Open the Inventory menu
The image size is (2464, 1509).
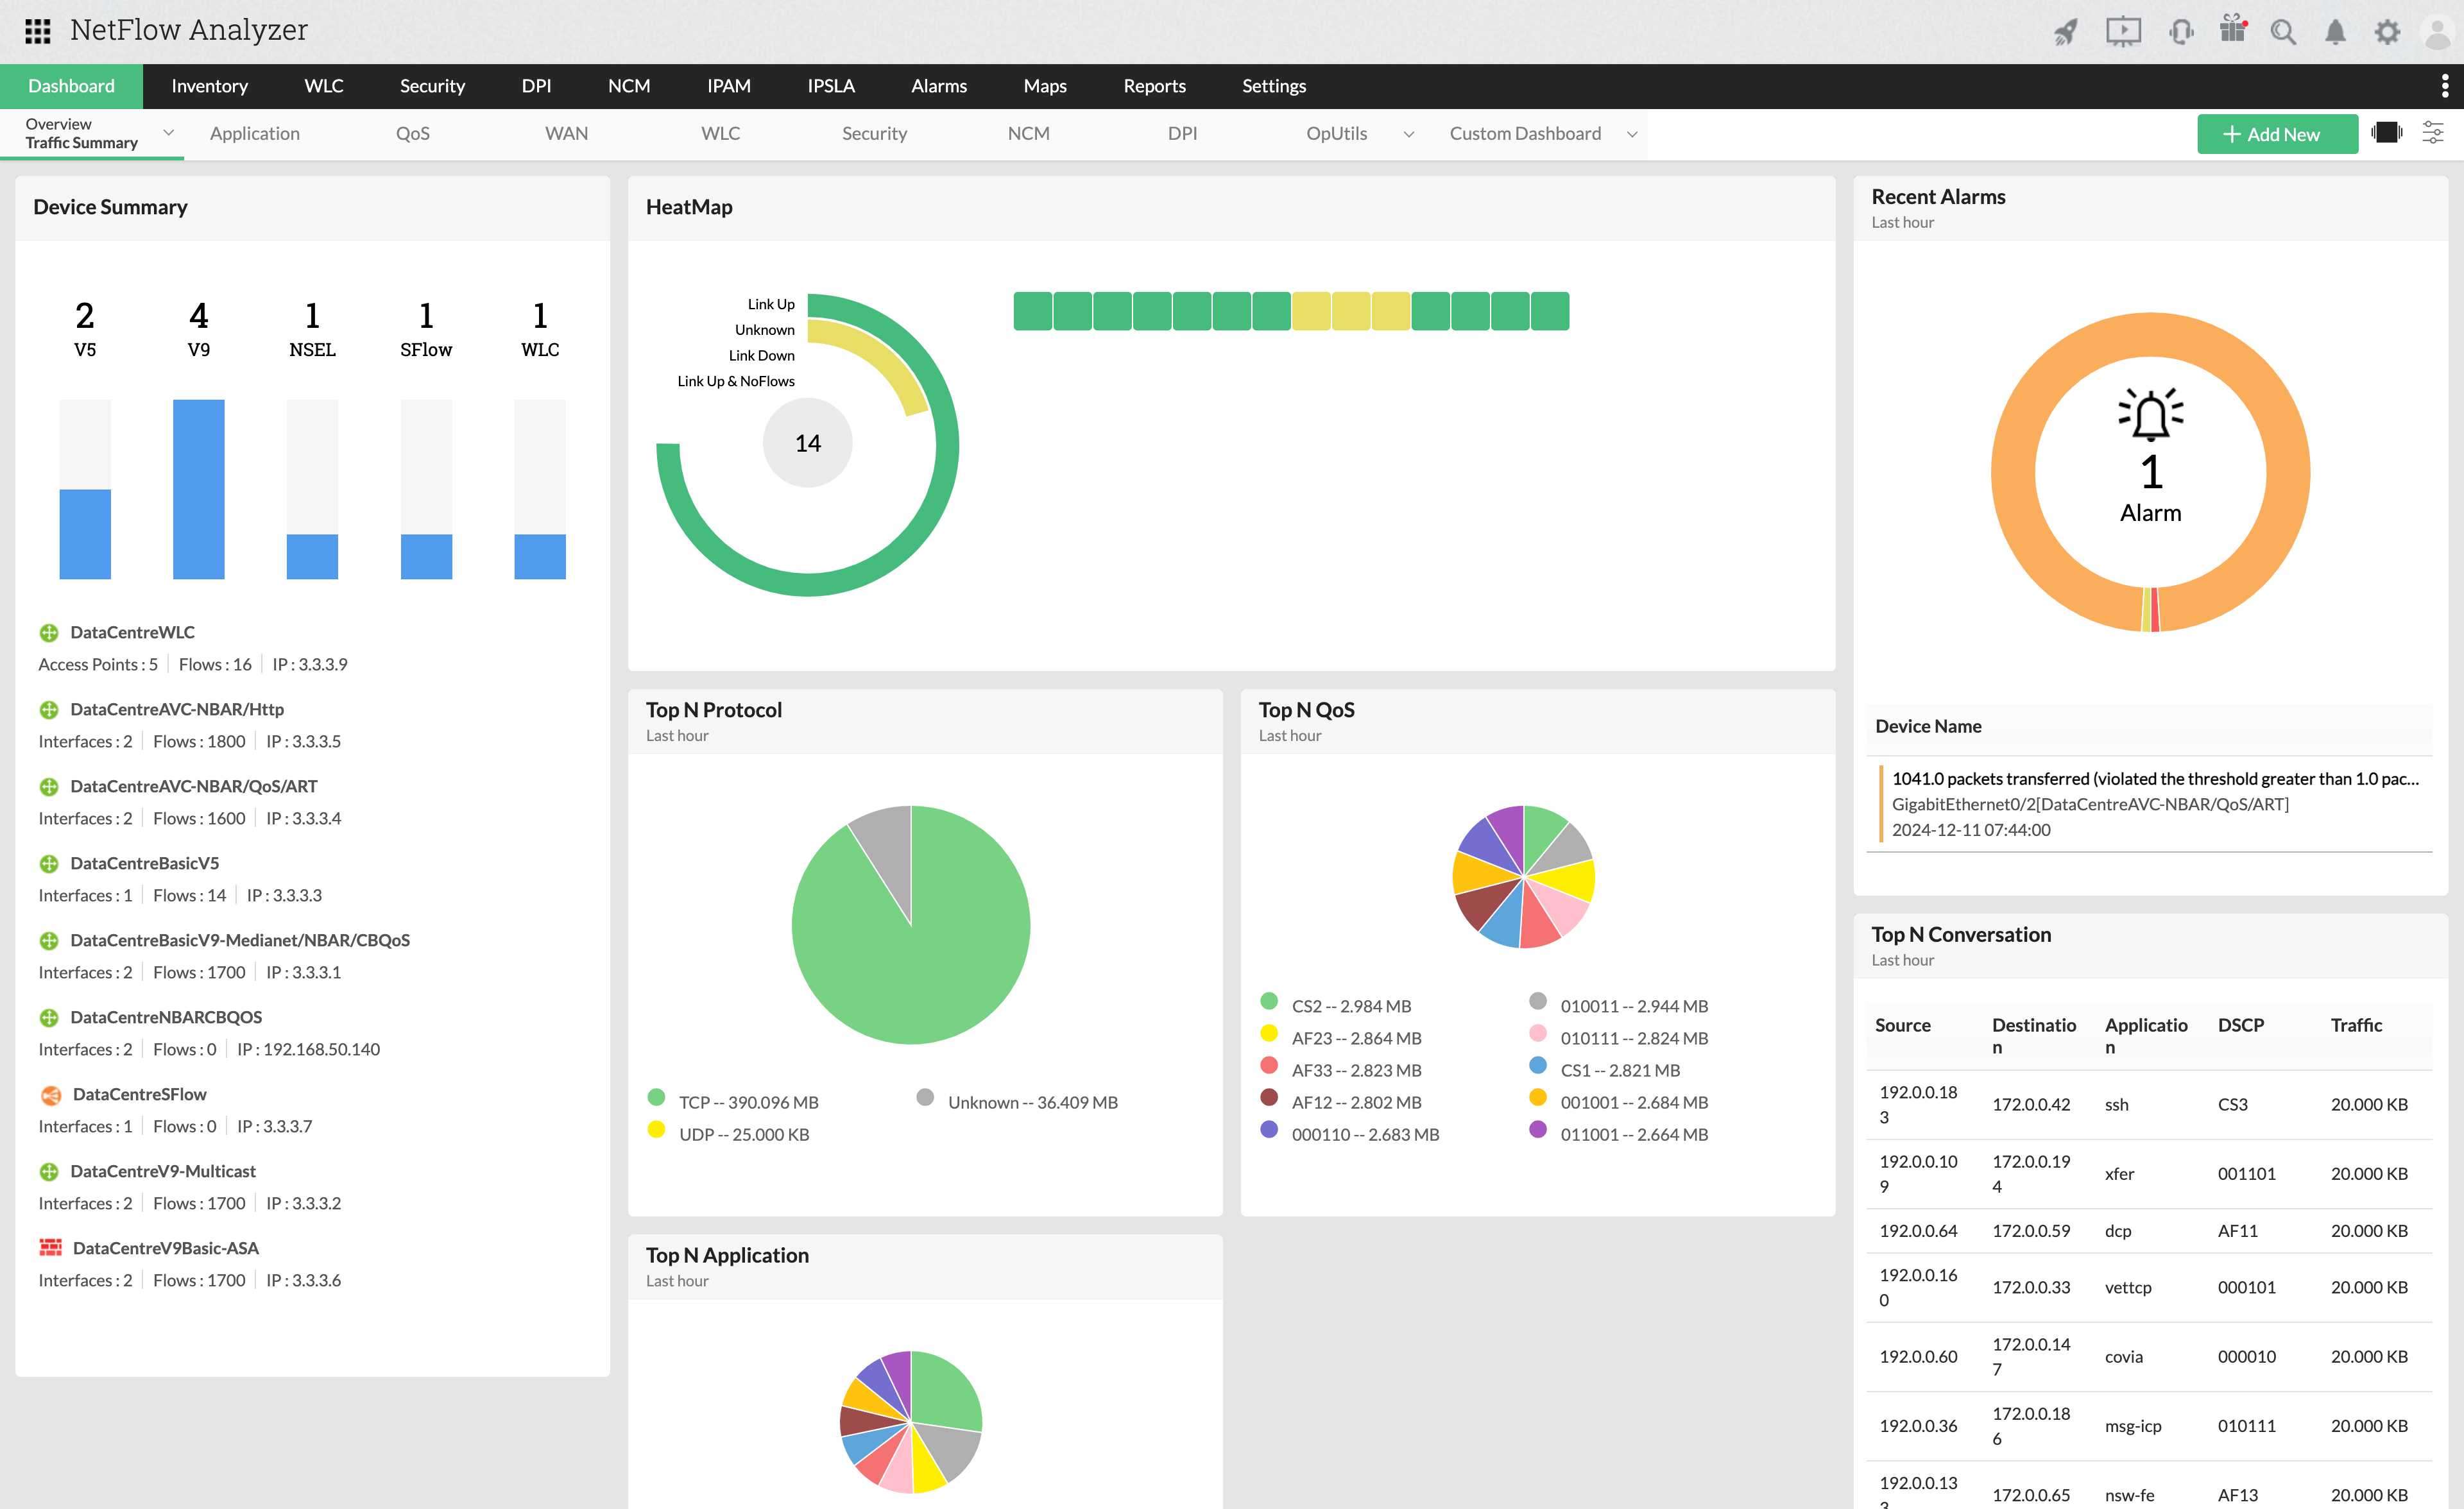click(x=209, y=86)
